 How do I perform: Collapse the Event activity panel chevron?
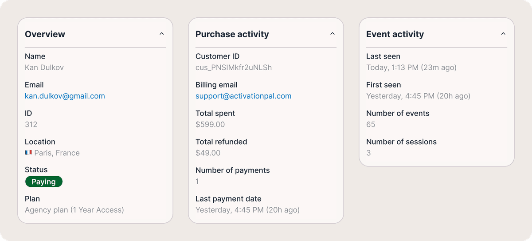pos(503,34)
